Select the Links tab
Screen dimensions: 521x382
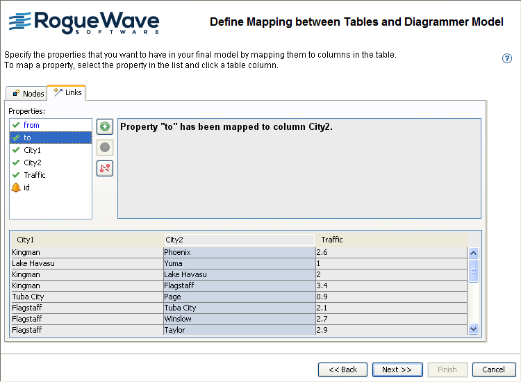67,93
